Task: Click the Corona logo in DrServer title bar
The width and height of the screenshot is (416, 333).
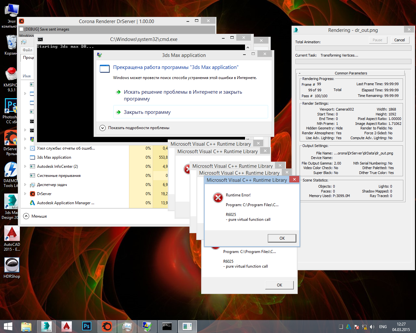Action: pos(22,21)
